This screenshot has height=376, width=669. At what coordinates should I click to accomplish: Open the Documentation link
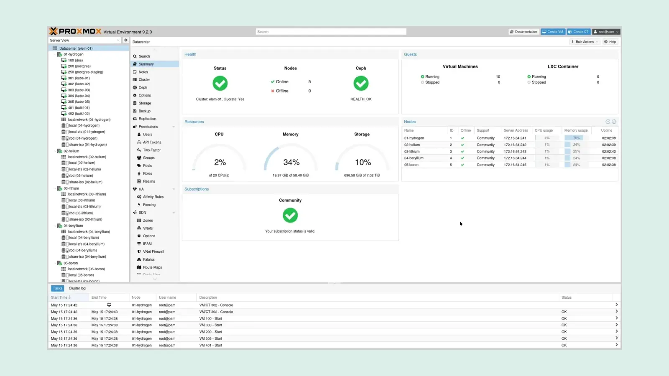pyautogui.click(x=523, y=32)
